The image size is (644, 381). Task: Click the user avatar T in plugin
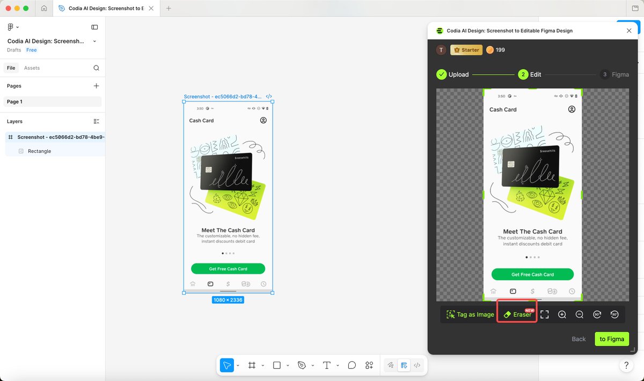pos(441,50)
